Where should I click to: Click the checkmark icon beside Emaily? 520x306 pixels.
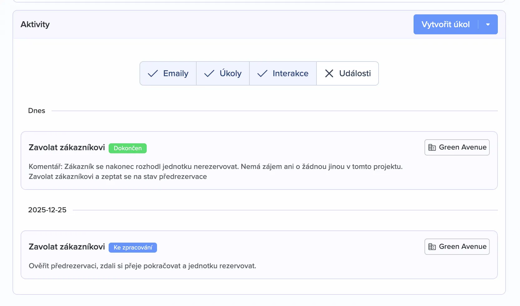coord(153,73)
